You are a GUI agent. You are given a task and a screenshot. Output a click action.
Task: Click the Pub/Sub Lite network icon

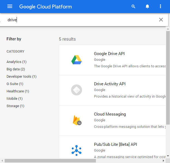pos(77,150)
